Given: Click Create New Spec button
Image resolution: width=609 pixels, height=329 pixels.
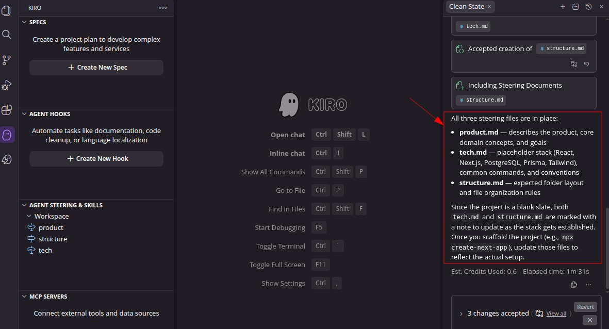Looking at the screenshot, I should [96, 68].
